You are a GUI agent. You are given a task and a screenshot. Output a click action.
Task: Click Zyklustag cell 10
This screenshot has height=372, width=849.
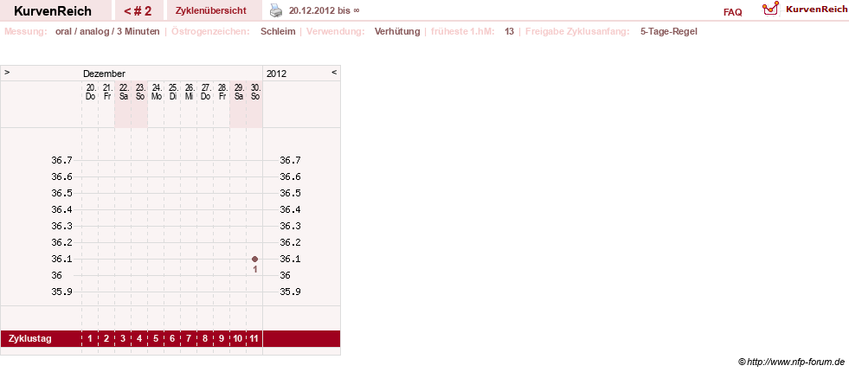(238, 339)
